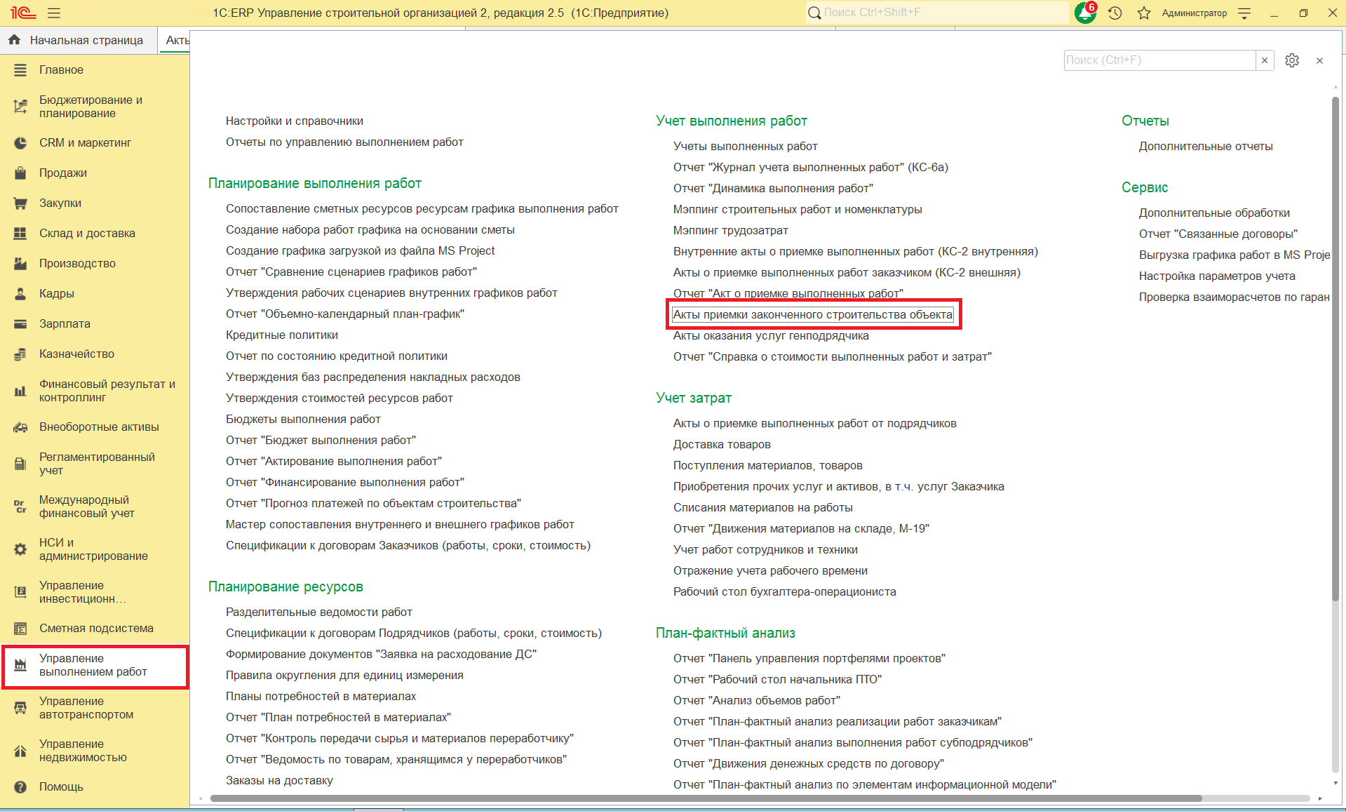Image resolution: width=1346 pixels, height=811 pixels.
Task: Open Акты приемки законченного строительства объекта
Action: coord(812,314)
